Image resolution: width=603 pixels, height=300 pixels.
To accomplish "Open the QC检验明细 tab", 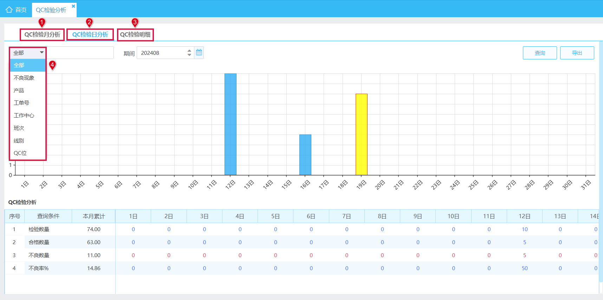I will pyautogui.click(x=135, y=34).
